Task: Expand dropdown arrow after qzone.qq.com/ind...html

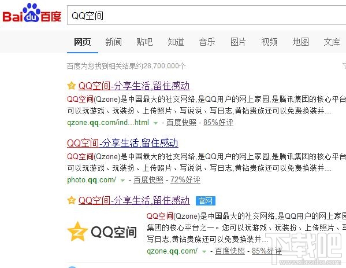Action: (155, 123)
